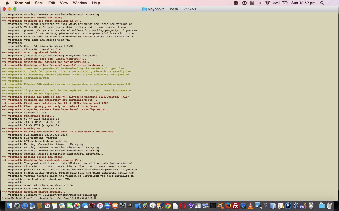The image size is (339, 211).
Task: Open App Store icon in Dock
Action: (x=108, y=206)
